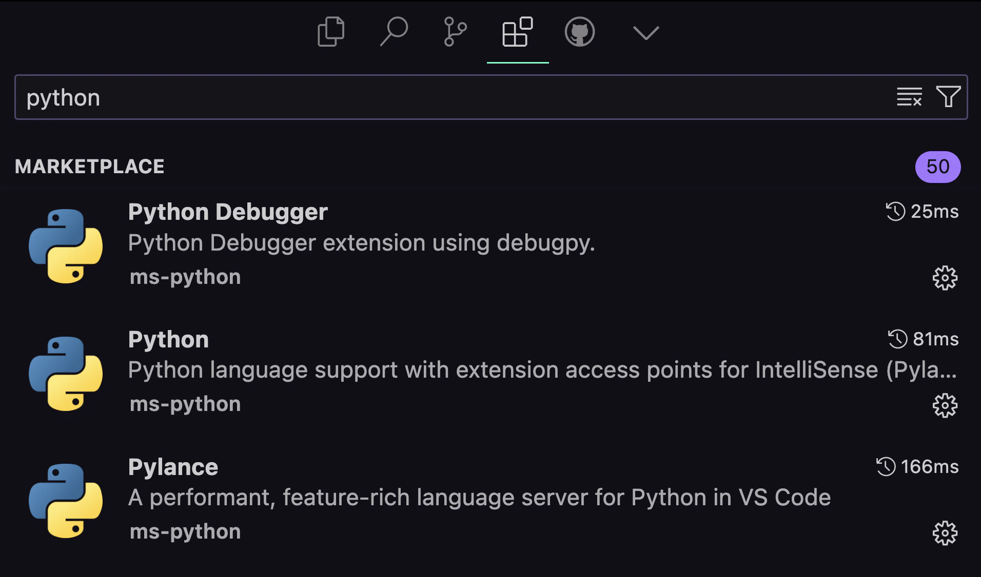Screen dimensions: 981x577
Task: Select the Extensions view tab
Action: pos(517,32)
